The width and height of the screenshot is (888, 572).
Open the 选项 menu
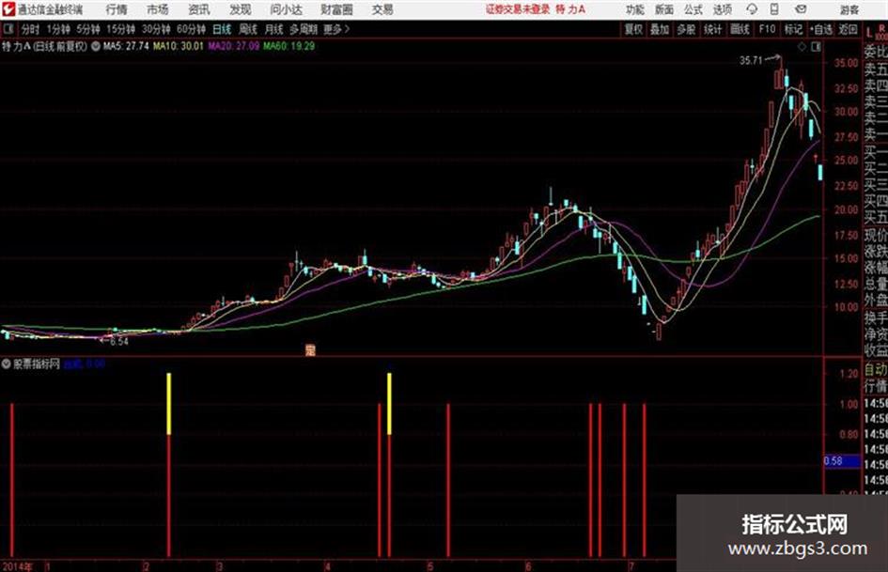click(722, 9)
